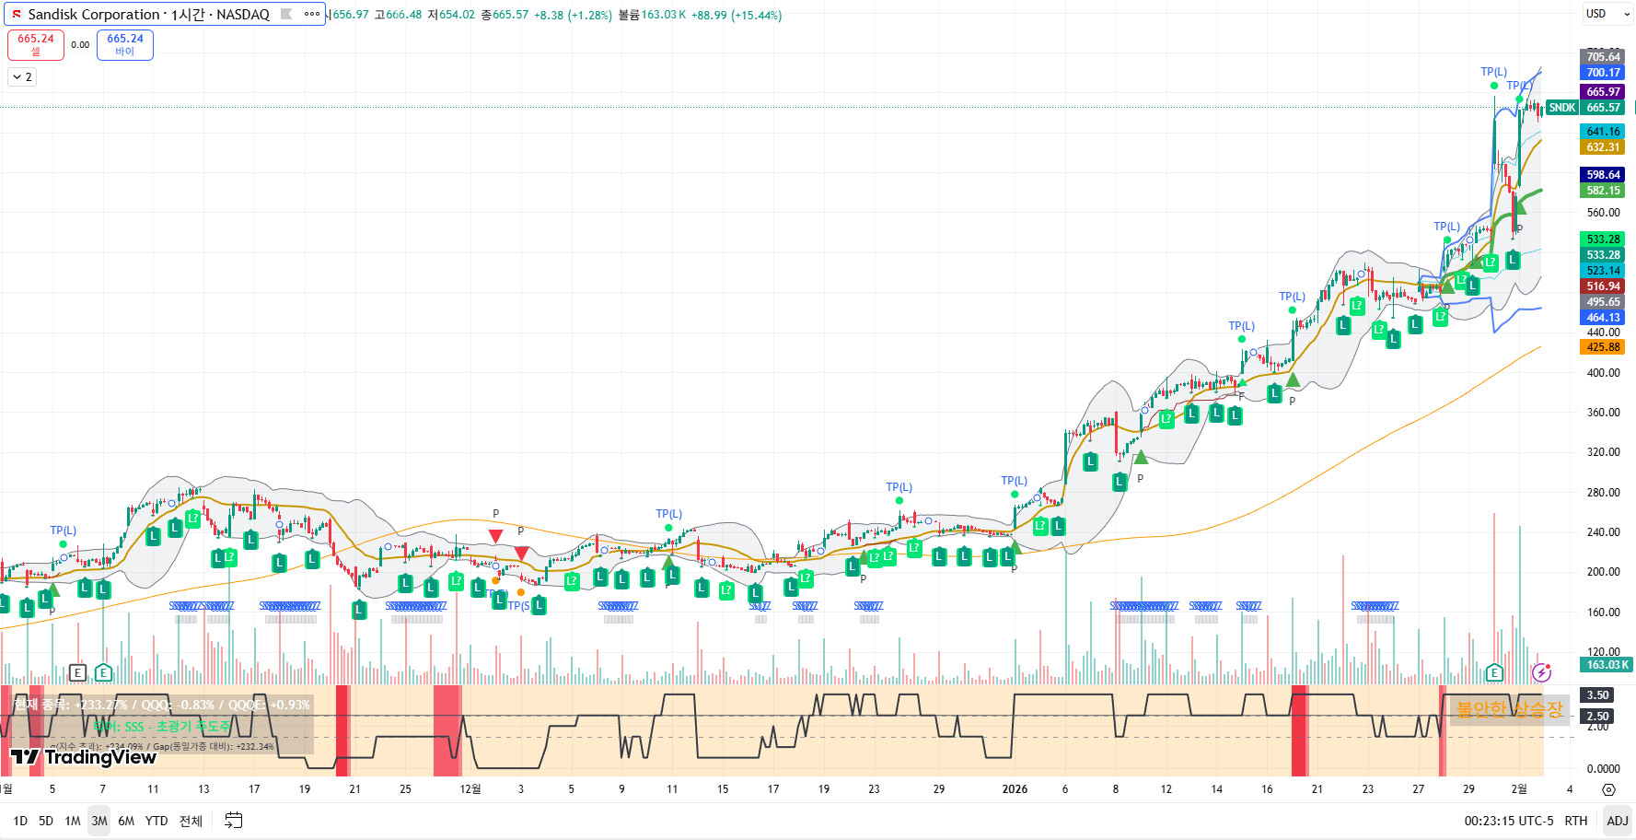Click the pink lightning bolt icon

pyautogui.click(x=1541, y=672)
